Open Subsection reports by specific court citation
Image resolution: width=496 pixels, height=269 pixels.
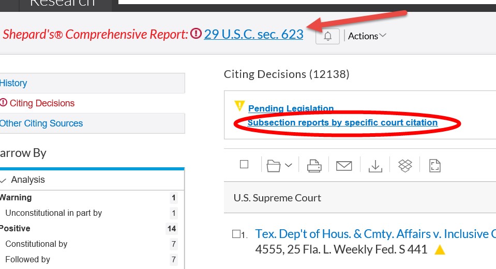342,123
